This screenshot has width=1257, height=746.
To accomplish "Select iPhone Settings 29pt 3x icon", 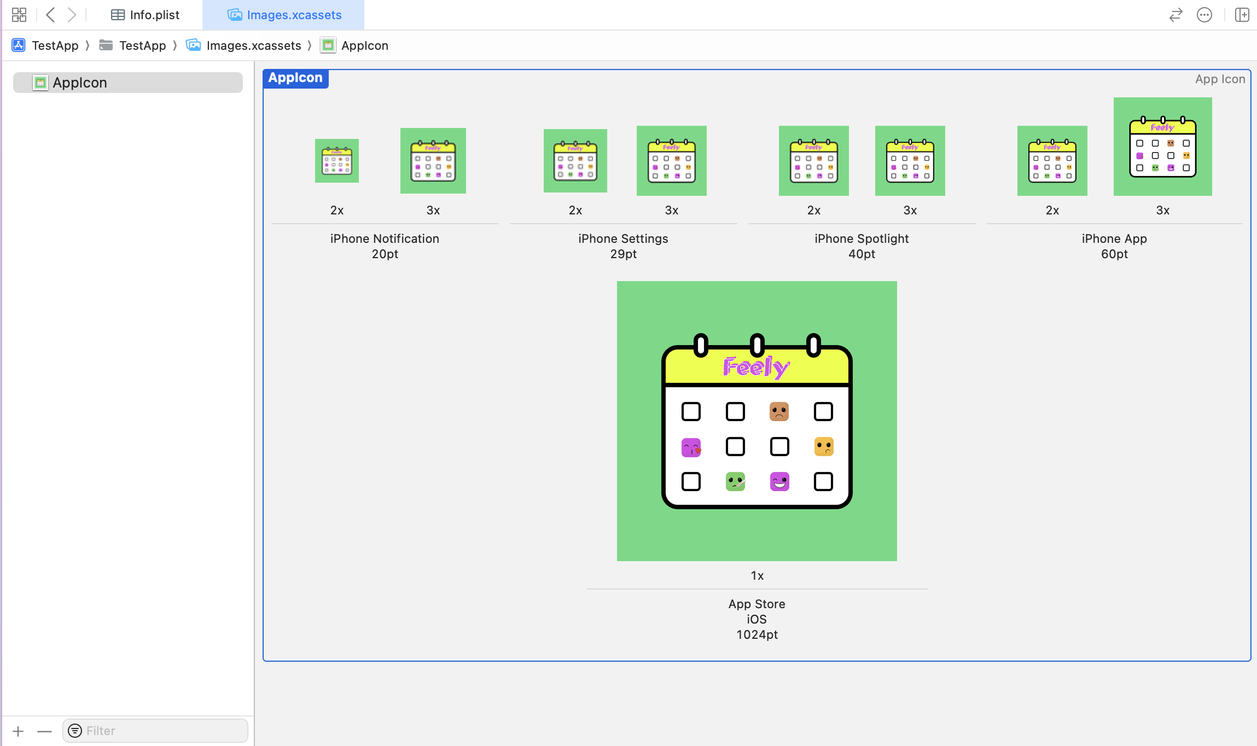I will point(671,161).
